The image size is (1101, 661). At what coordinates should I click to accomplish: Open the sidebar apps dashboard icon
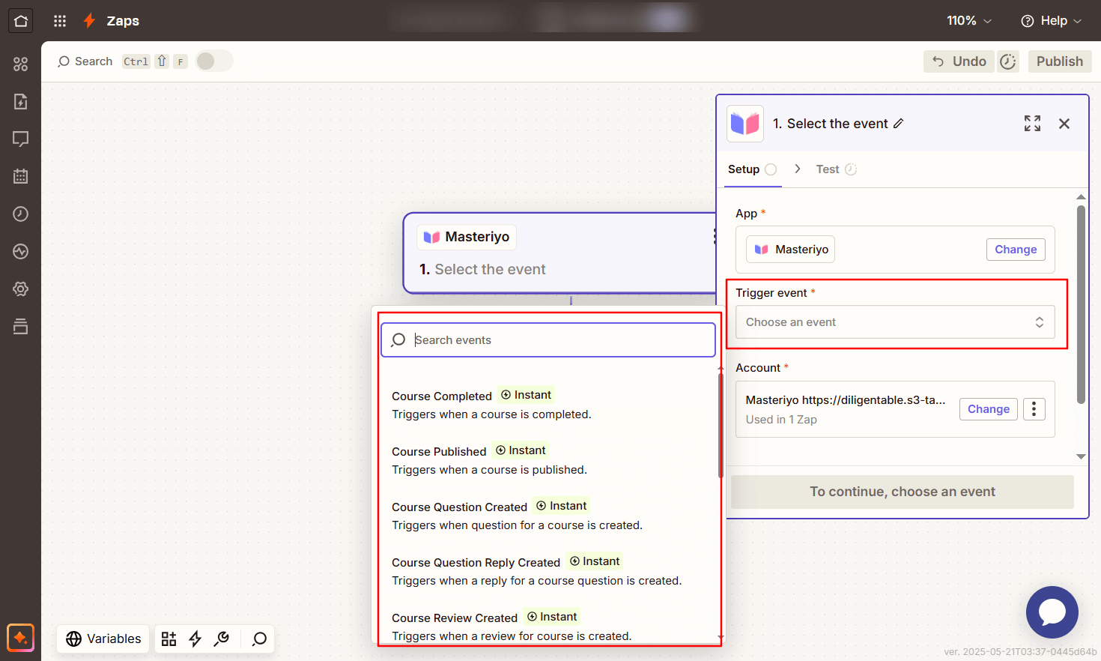coord(21,64)
